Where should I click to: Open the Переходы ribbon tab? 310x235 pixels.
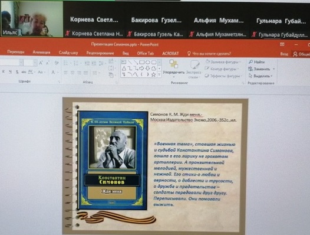[16, 52]
